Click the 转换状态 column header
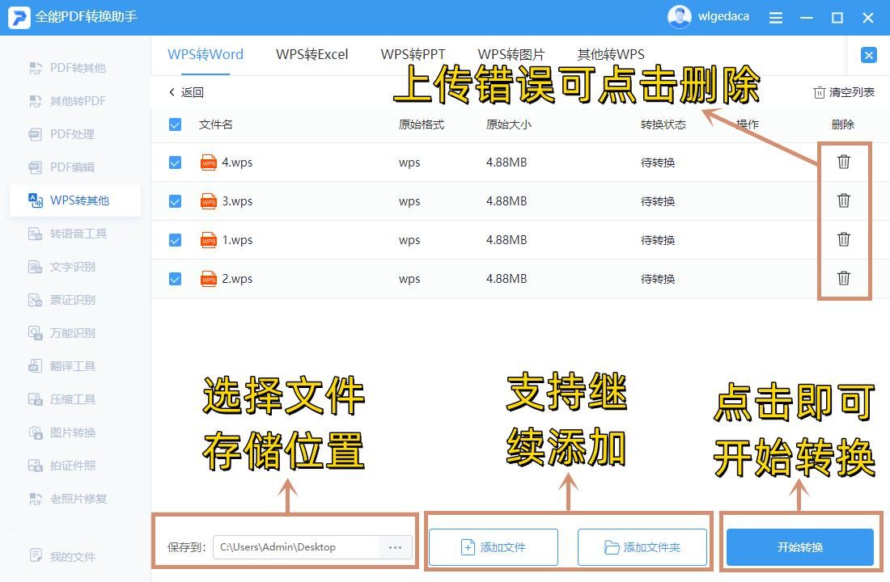Screen dimensions: 890x582 pos(663,124)
